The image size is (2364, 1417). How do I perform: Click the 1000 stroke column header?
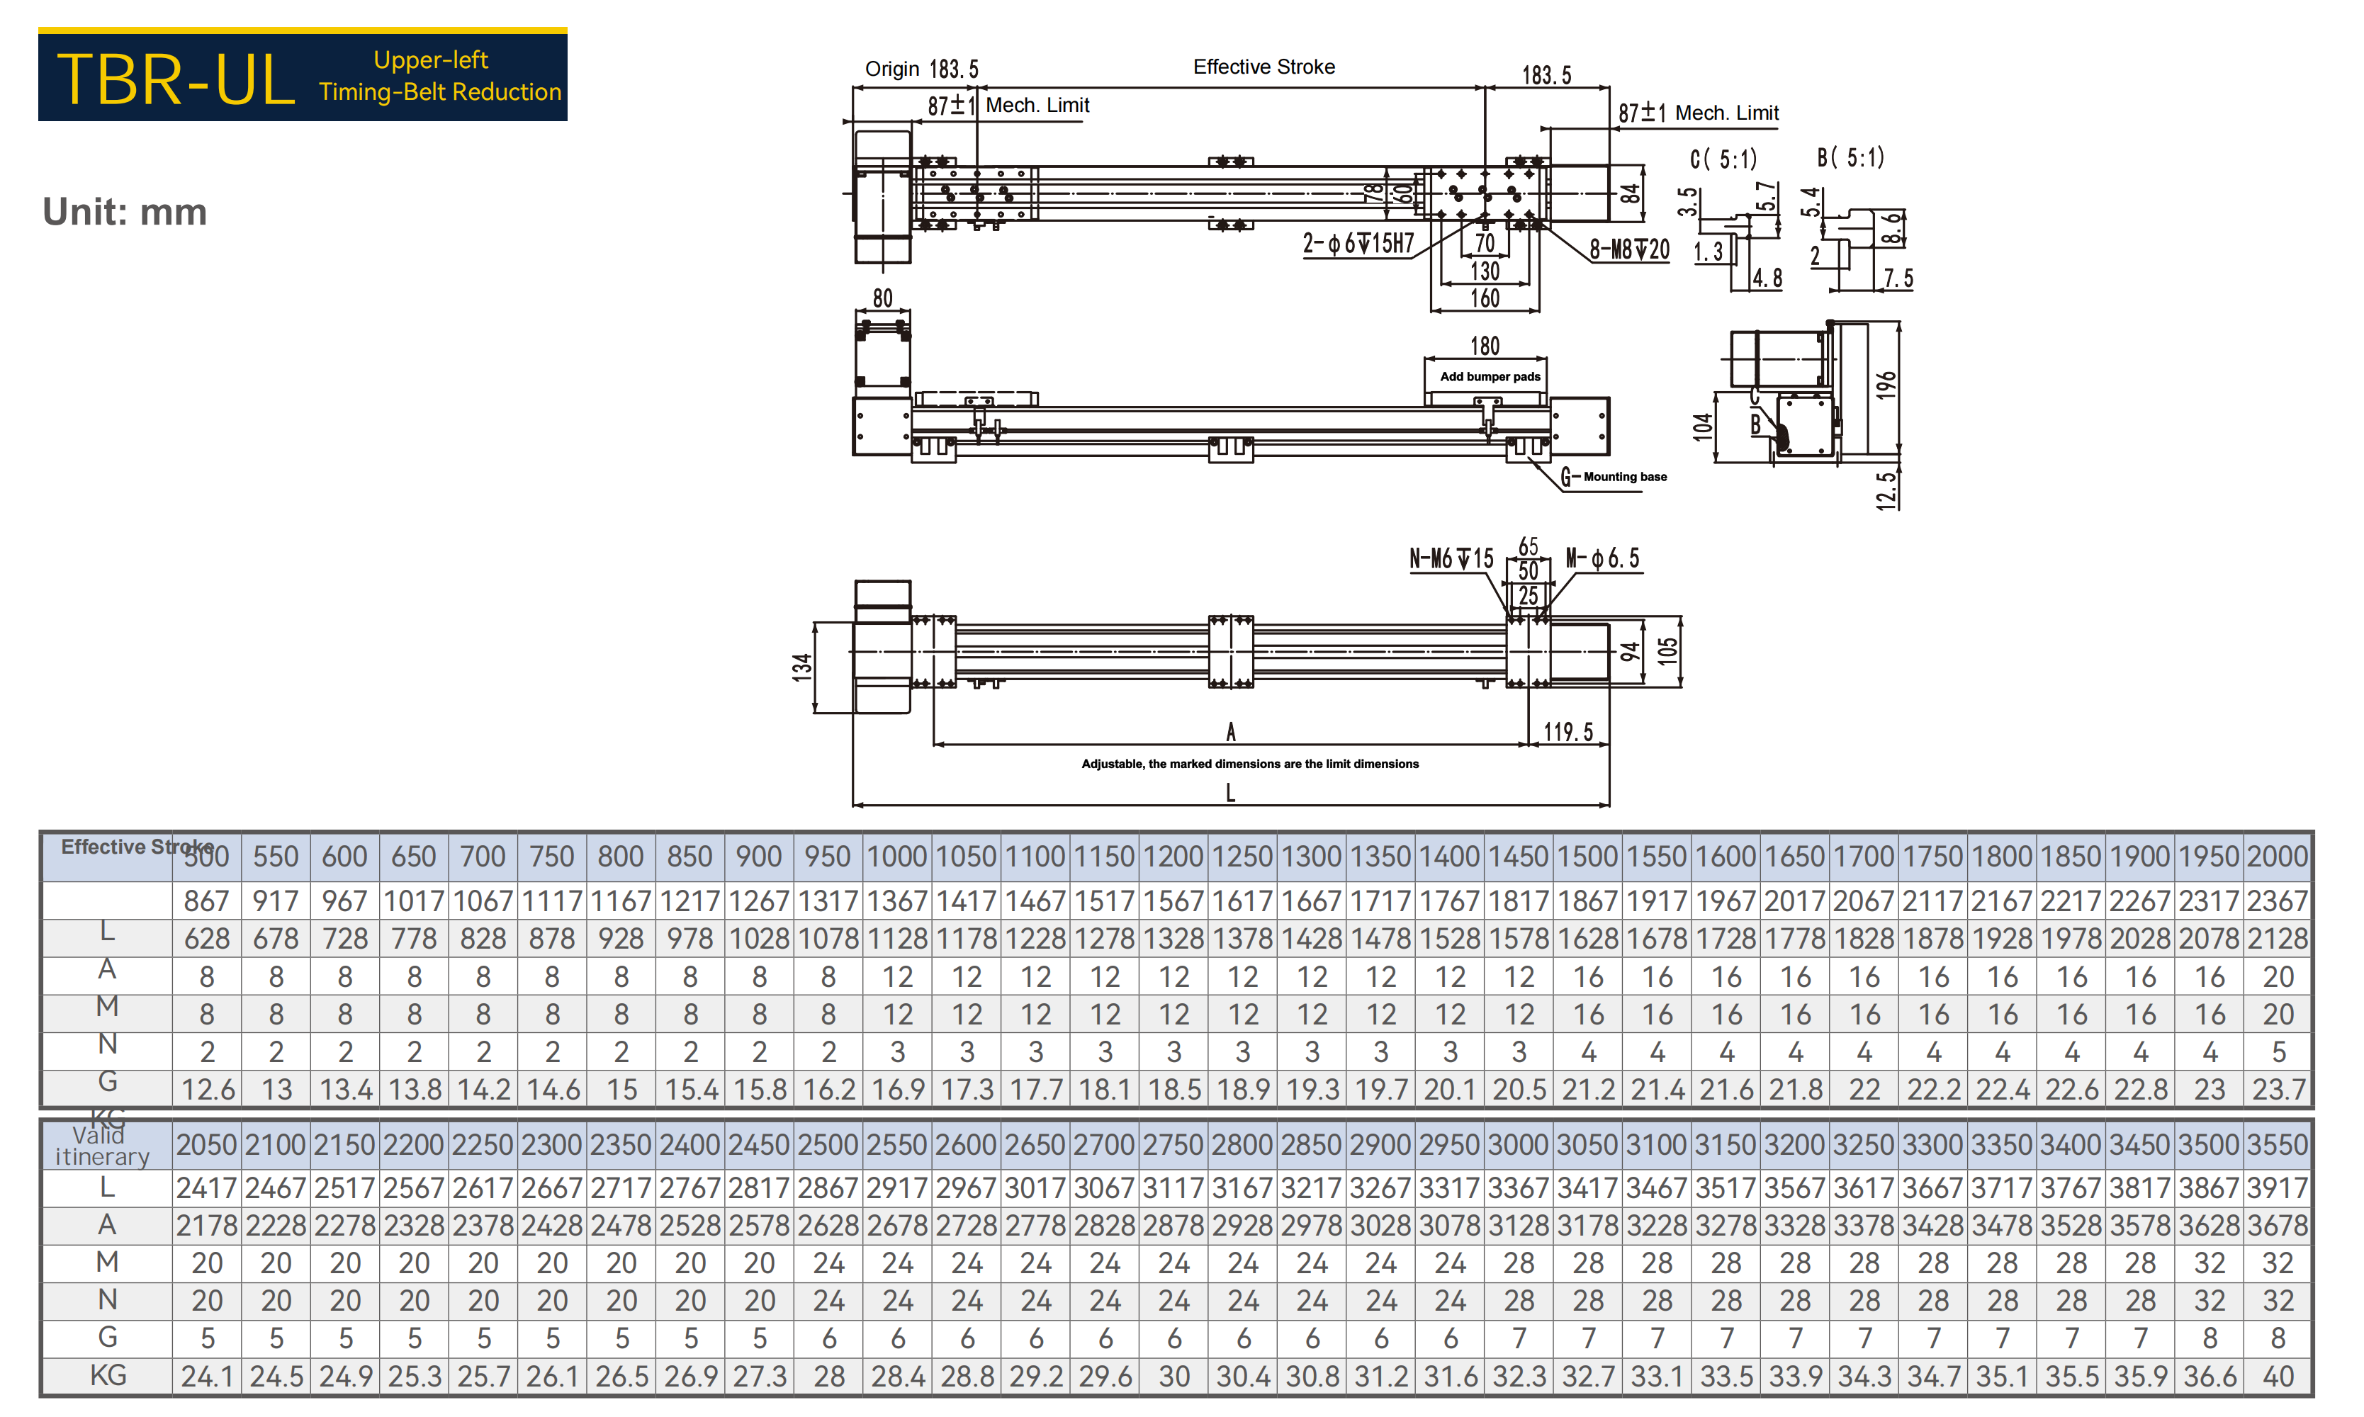[x=896, y=857]
